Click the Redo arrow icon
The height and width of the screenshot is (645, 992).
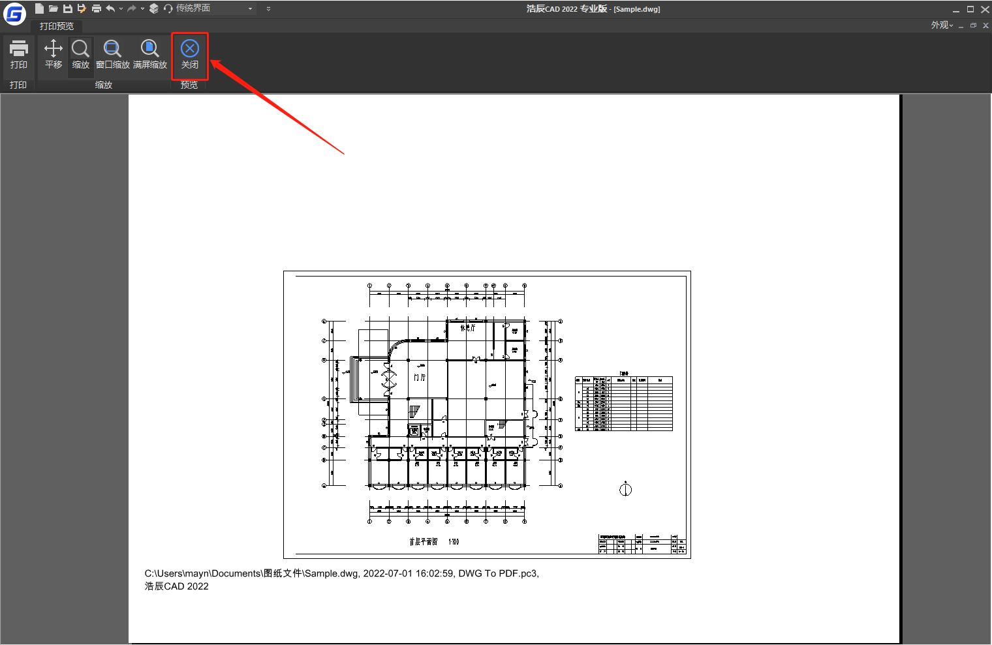coord(132,8)
